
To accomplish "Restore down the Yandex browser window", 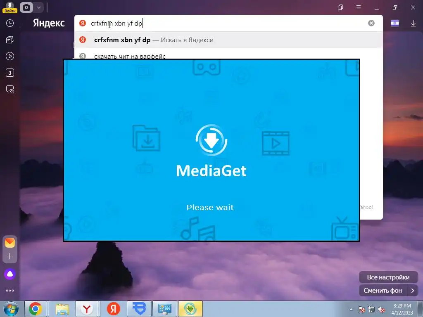I will (x=395, y=7).
